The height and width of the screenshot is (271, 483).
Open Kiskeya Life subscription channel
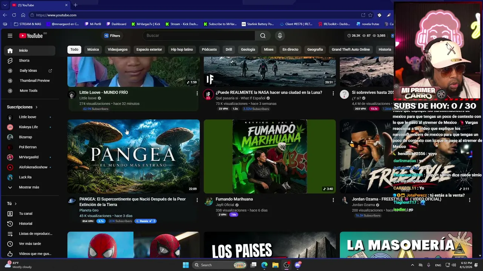point(30,127)
